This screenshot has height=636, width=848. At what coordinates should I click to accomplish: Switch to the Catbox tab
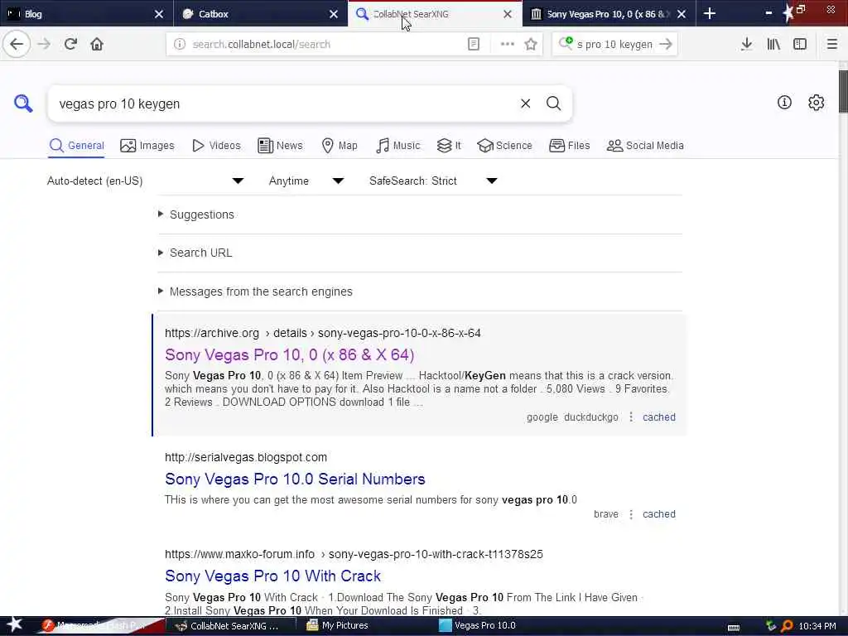click(261, 14)
